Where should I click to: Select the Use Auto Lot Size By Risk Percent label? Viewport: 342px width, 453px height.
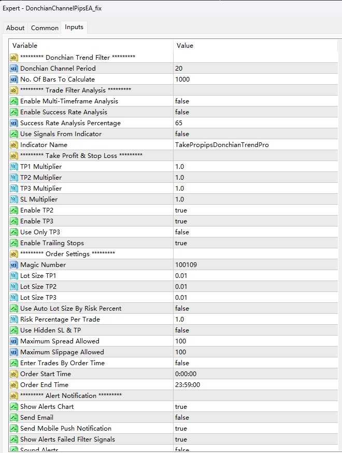point(70,309)
